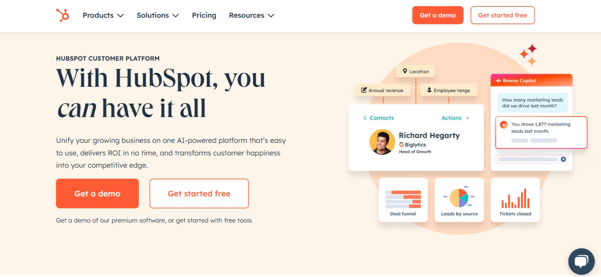This screenshot has height=277, width=601.
Task: Select the Leads by source pie chart
Action: (459, 197)
